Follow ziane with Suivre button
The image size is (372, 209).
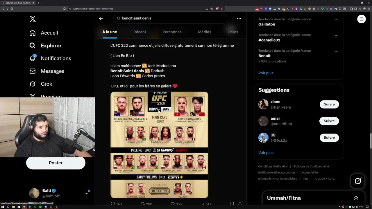pyautogui.click(x=329, y=104)
